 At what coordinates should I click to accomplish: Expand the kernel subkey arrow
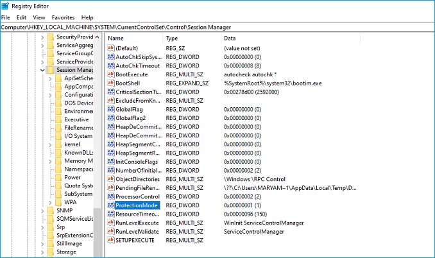click(50, 145)
